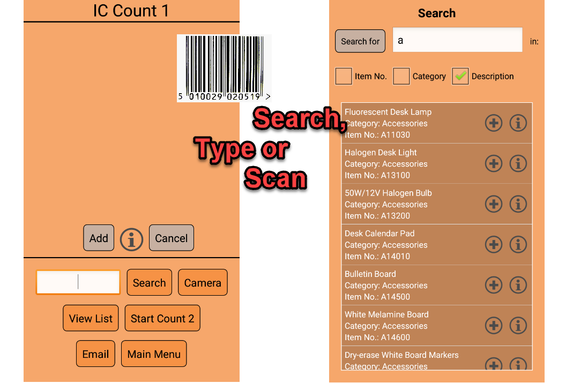This screenshot has width=573, height=383.
Task: Add Bulletin Board using plus icon
Action: pyautogui.click(x=493, y=285)
